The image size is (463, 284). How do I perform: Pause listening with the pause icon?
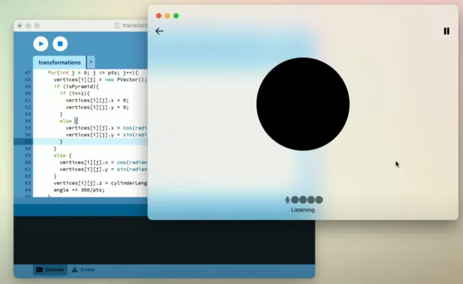tap(446, 31)
